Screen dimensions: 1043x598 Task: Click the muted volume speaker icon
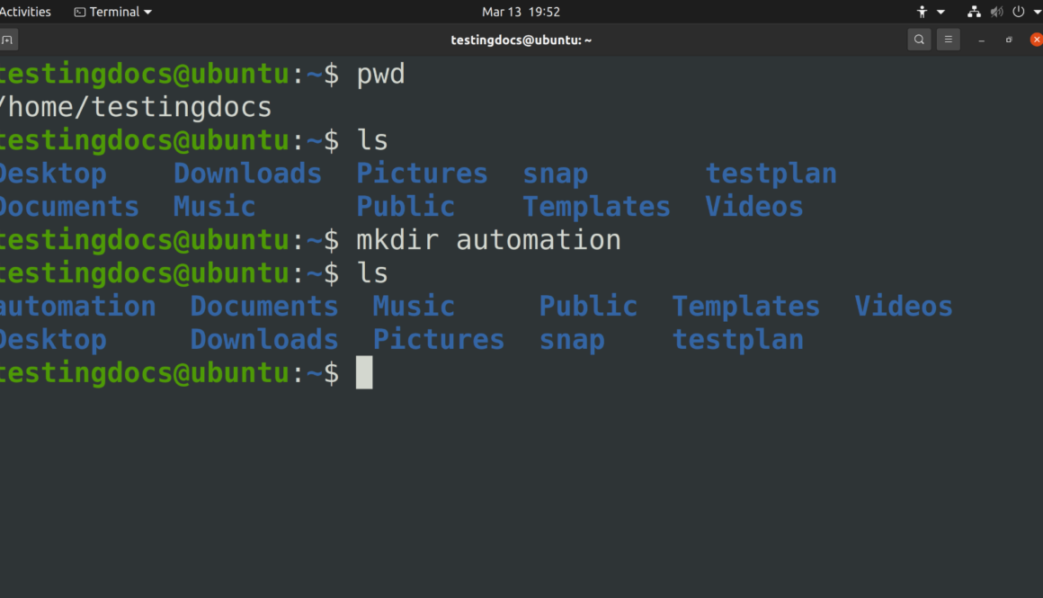996,13
